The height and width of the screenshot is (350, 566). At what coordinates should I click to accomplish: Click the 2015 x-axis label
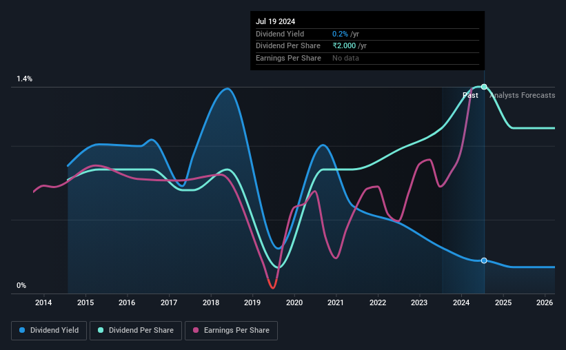(x=85, y=302)
